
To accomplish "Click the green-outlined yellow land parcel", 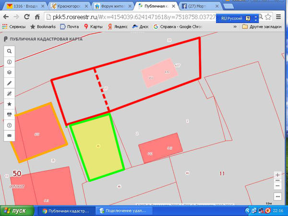I will pos(98,146).
